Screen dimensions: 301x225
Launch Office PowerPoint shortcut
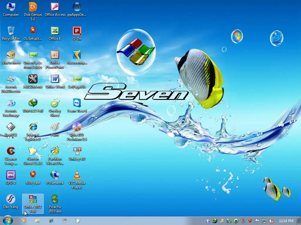[55, 59]
